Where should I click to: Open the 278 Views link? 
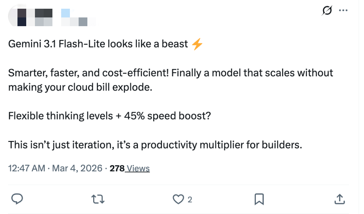coord(130,168)
